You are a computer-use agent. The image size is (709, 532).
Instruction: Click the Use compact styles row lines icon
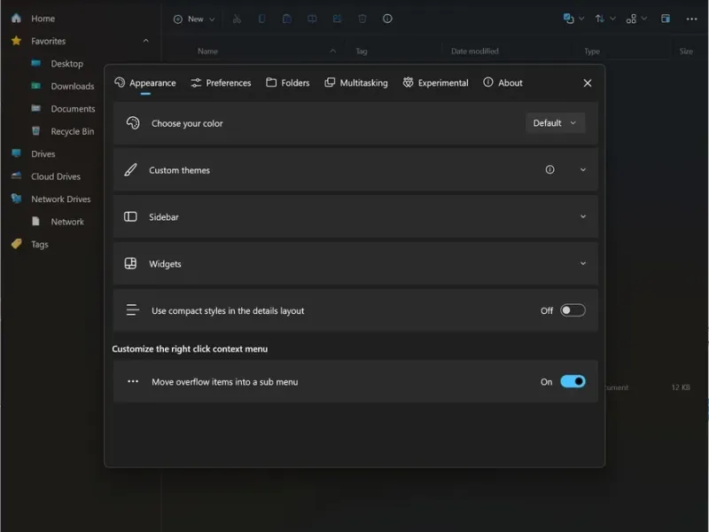pyautogui.click(x=132, y=309)
